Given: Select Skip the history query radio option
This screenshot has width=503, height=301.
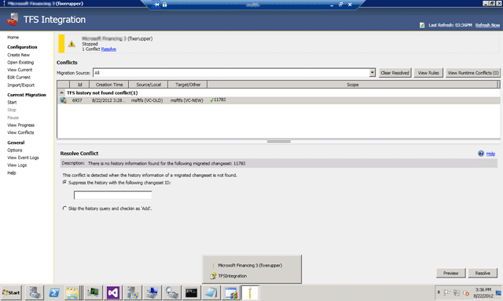Looking at the screenshot, I should click(64, 209).
